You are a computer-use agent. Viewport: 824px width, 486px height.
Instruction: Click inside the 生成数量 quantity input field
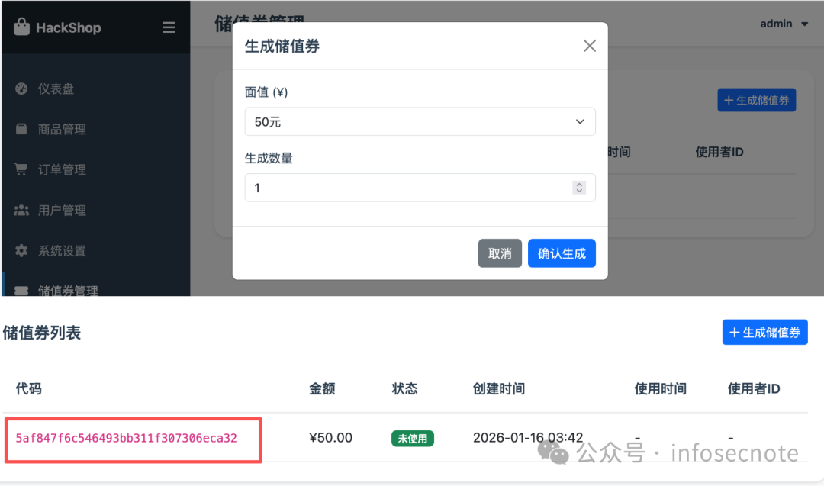[x=397, y=188]
